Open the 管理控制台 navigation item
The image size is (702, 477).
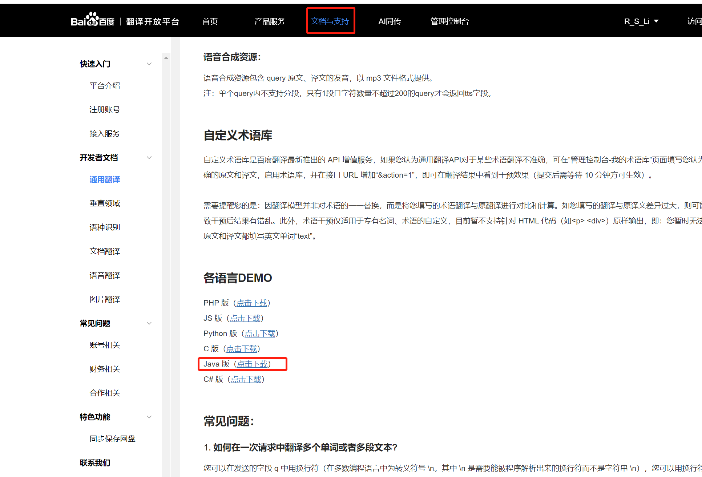tap(449, 21)
